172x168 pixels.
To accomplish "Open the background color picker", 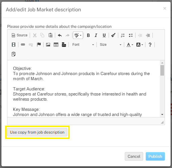I will pyautogui.click(x=140, y=45).
